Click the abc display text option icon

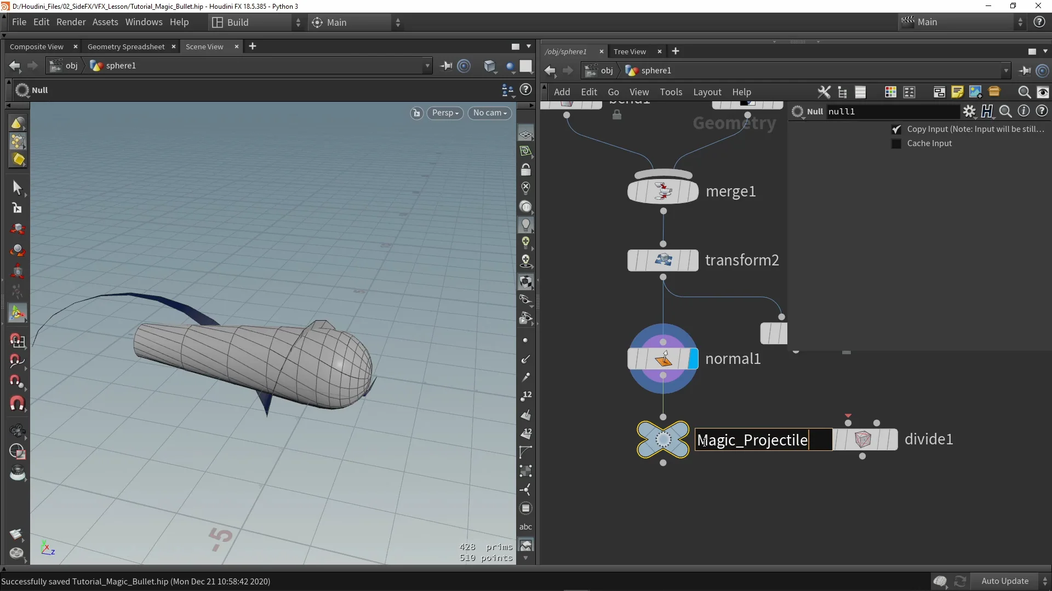pyautogui.click(x=525, y=527)
